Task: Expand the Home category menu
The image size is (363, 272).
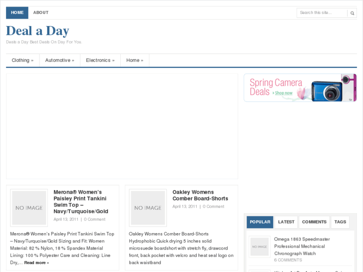Action: point(135,60)
